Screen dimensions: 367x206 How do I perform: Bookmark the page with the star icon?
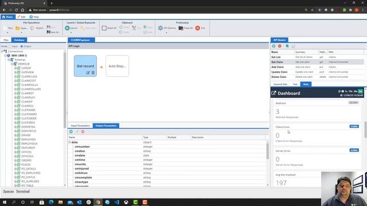point(312,10)
